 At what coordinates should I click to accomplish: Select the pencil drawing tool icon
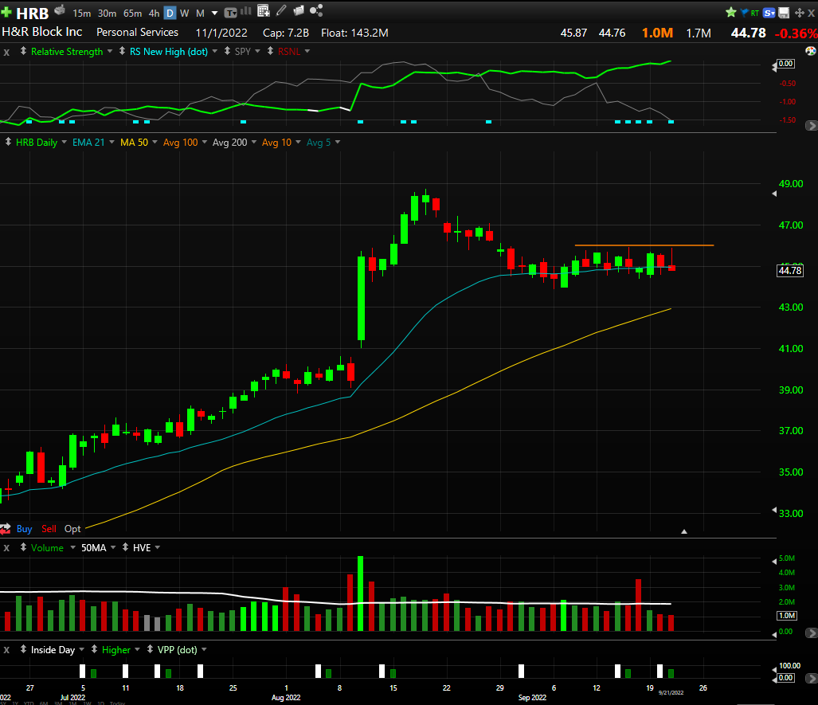(281, 10)
